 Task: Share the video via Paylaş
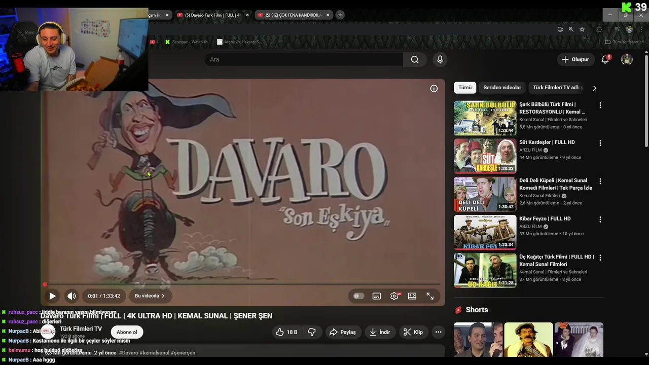pyautogui.click(x=343, y=332)
